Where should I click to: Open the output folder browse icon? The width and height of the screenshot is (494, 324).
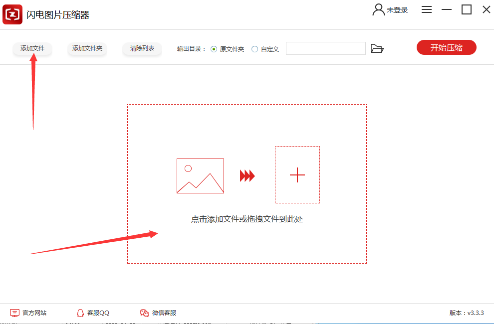(378, 48)
